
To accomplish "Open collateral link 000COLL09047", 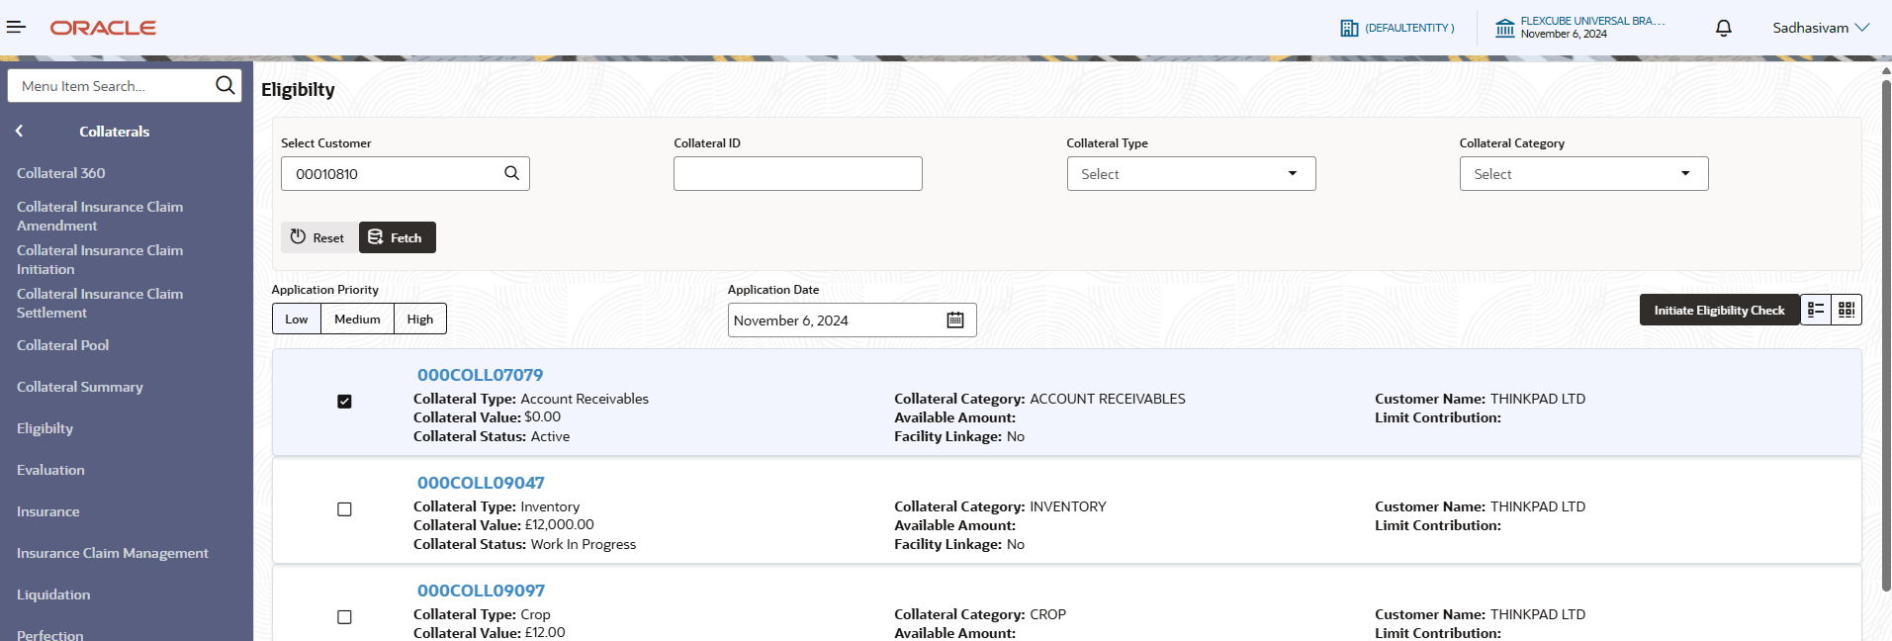I will [x=481, y=483].
